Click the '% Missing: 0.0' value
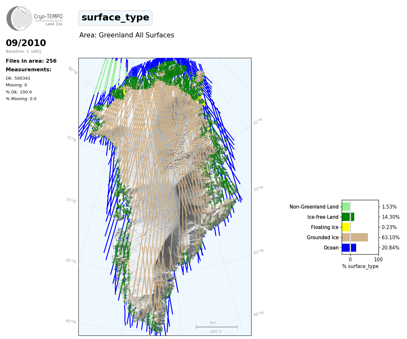The image size is (407, 339). pos(21,99)
